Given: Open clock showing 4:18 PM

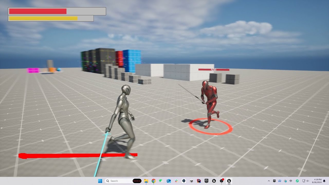Looking at the screenshot, I should (317, 181).
